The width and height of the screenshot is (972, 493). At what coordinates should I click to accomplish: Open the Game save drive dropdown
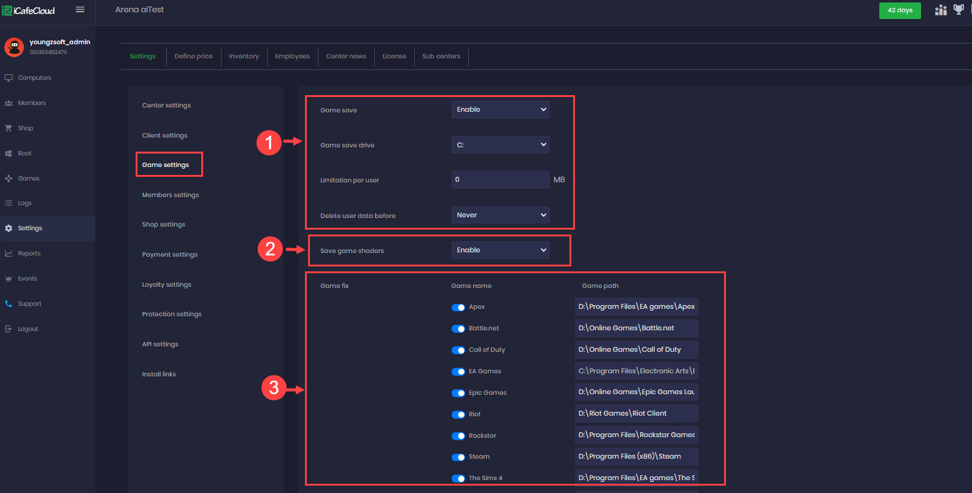500,145
